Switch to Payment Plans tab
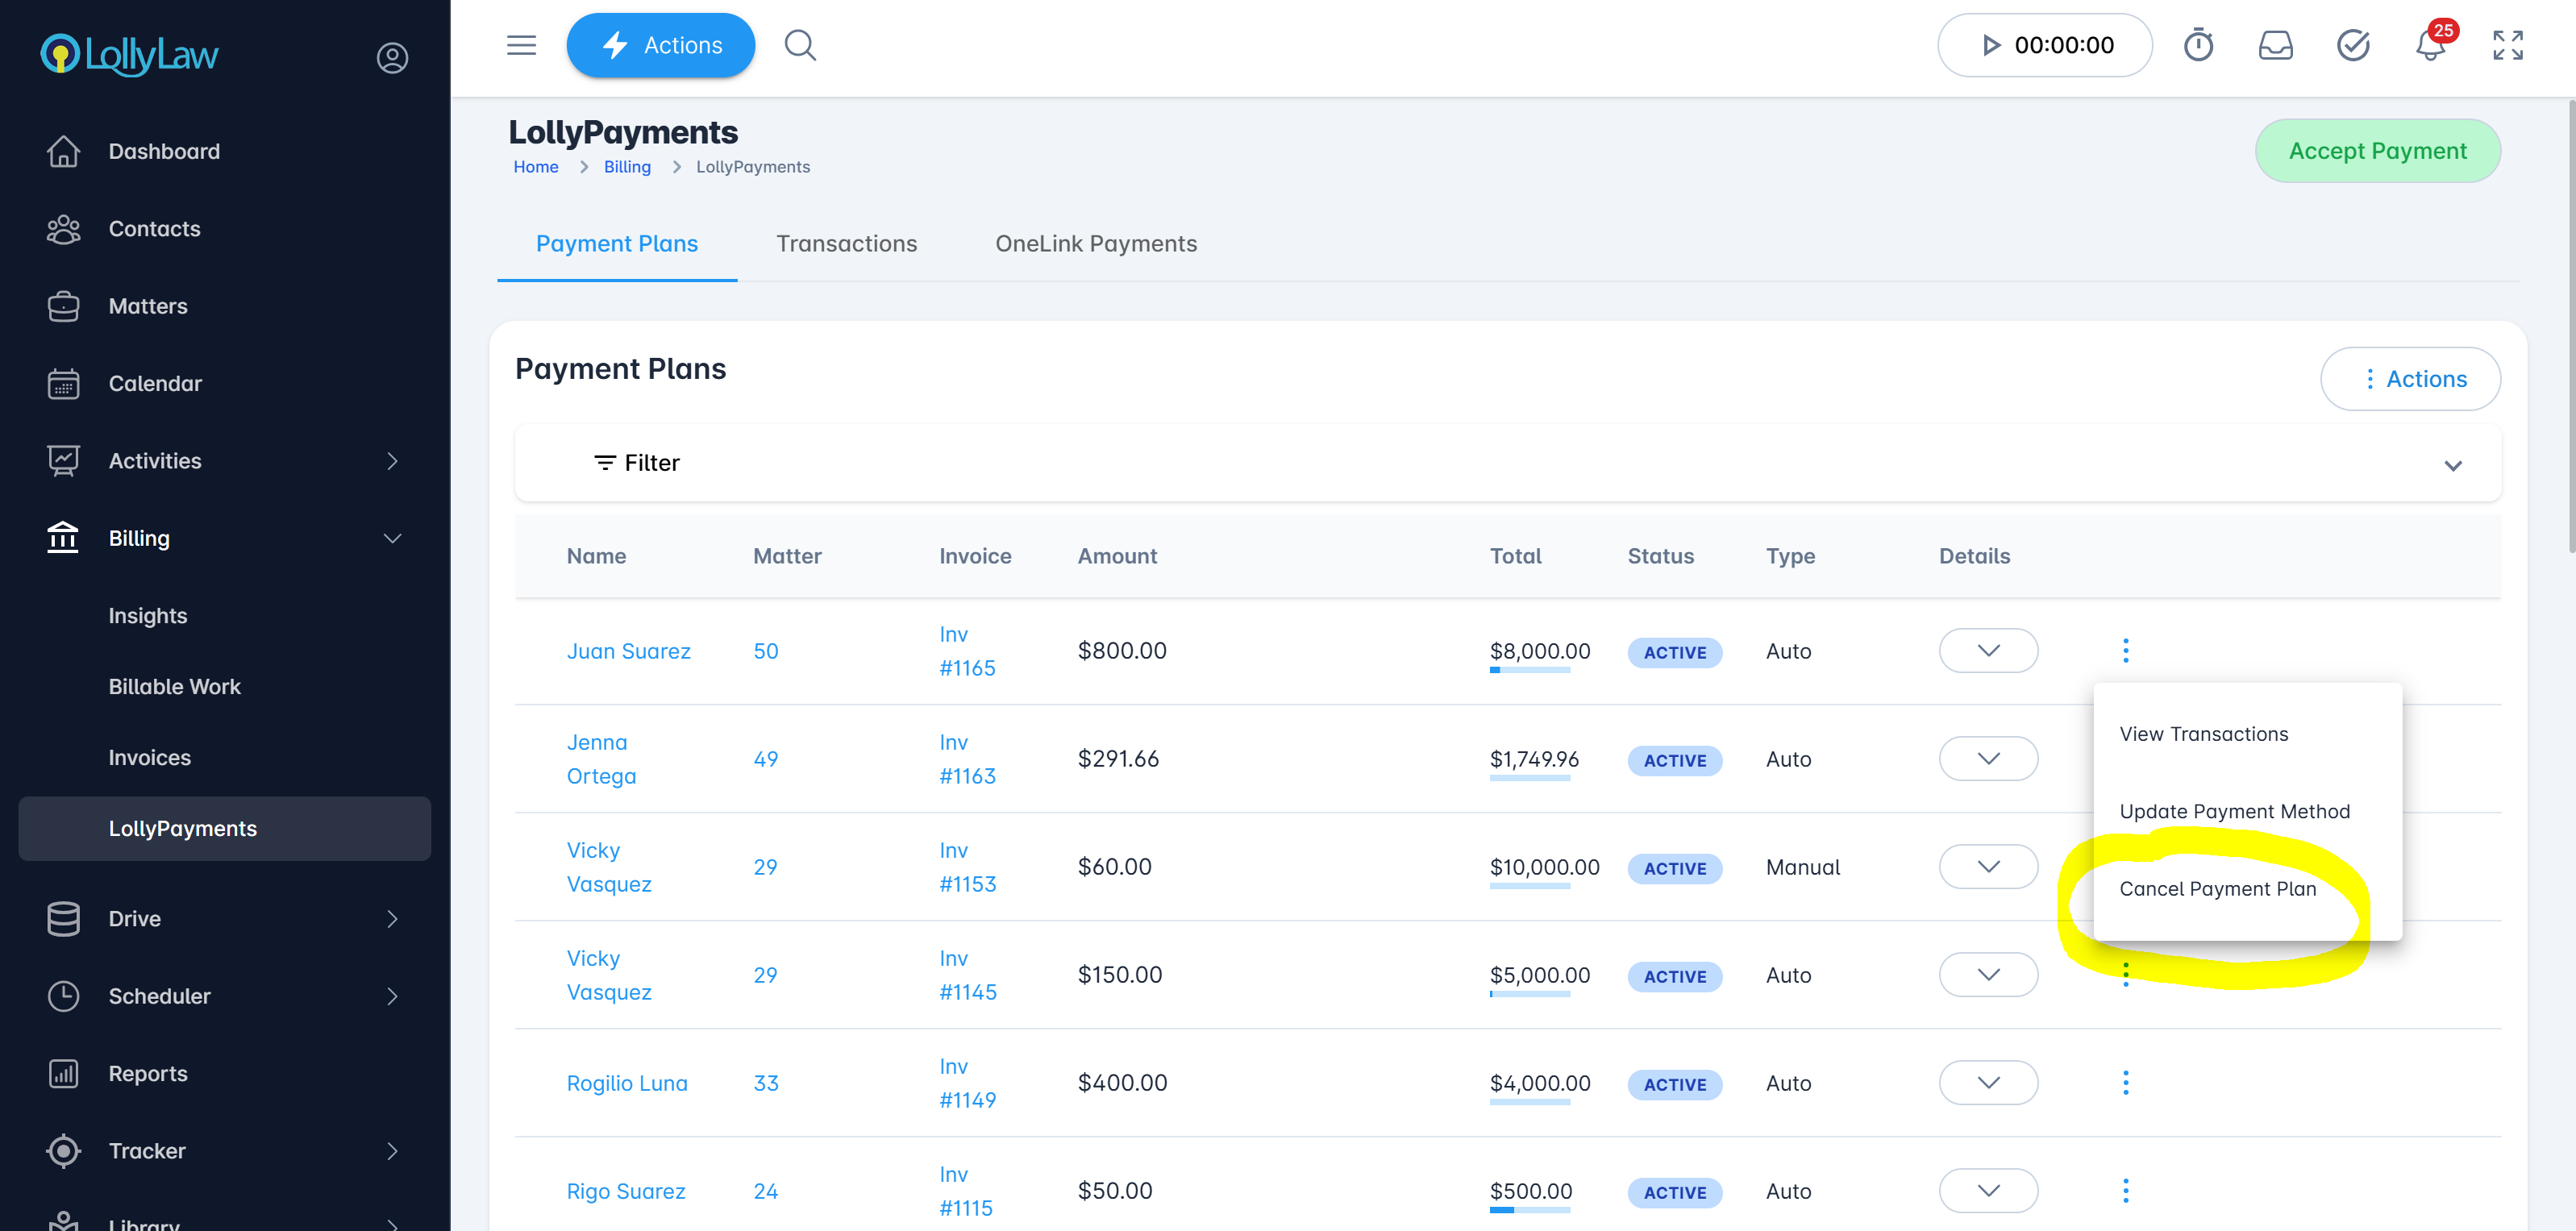This screenshot has width=2576, height=1231. click(617, 244)
